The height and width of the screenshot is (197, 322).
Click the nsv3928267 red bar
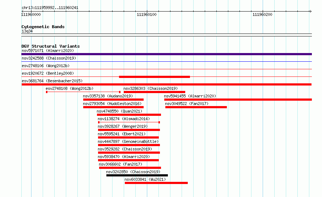coord(129,130)
